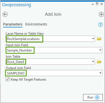The height and width of the screenshot is (103, 105).
Task: Run the Add Join tool
Action: (93, 97)
